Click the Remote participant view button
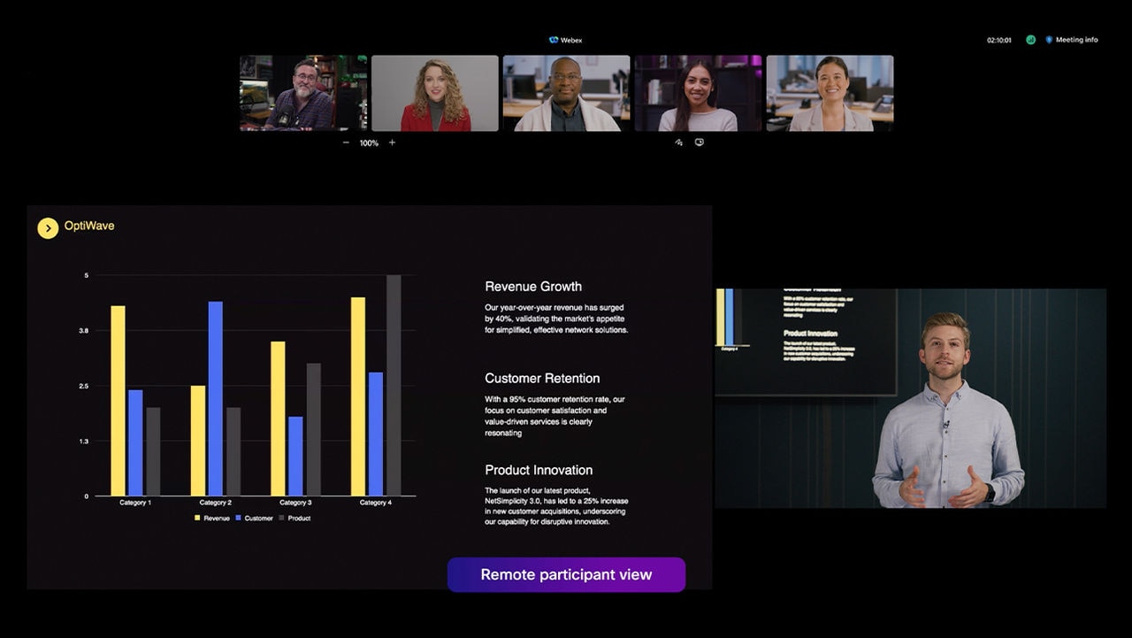Screen dimensions: 1132x638 tap(566, 574)
